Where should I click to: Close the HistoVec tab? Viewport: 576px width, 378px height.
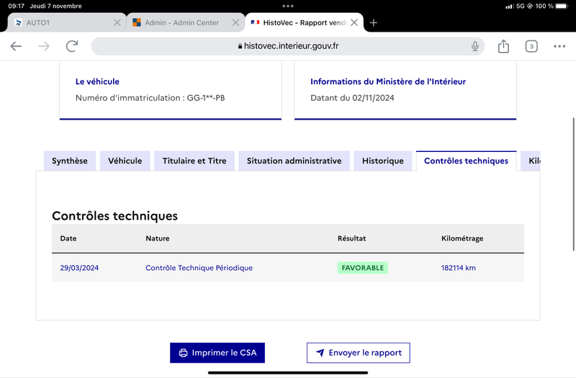click(354, 23)
